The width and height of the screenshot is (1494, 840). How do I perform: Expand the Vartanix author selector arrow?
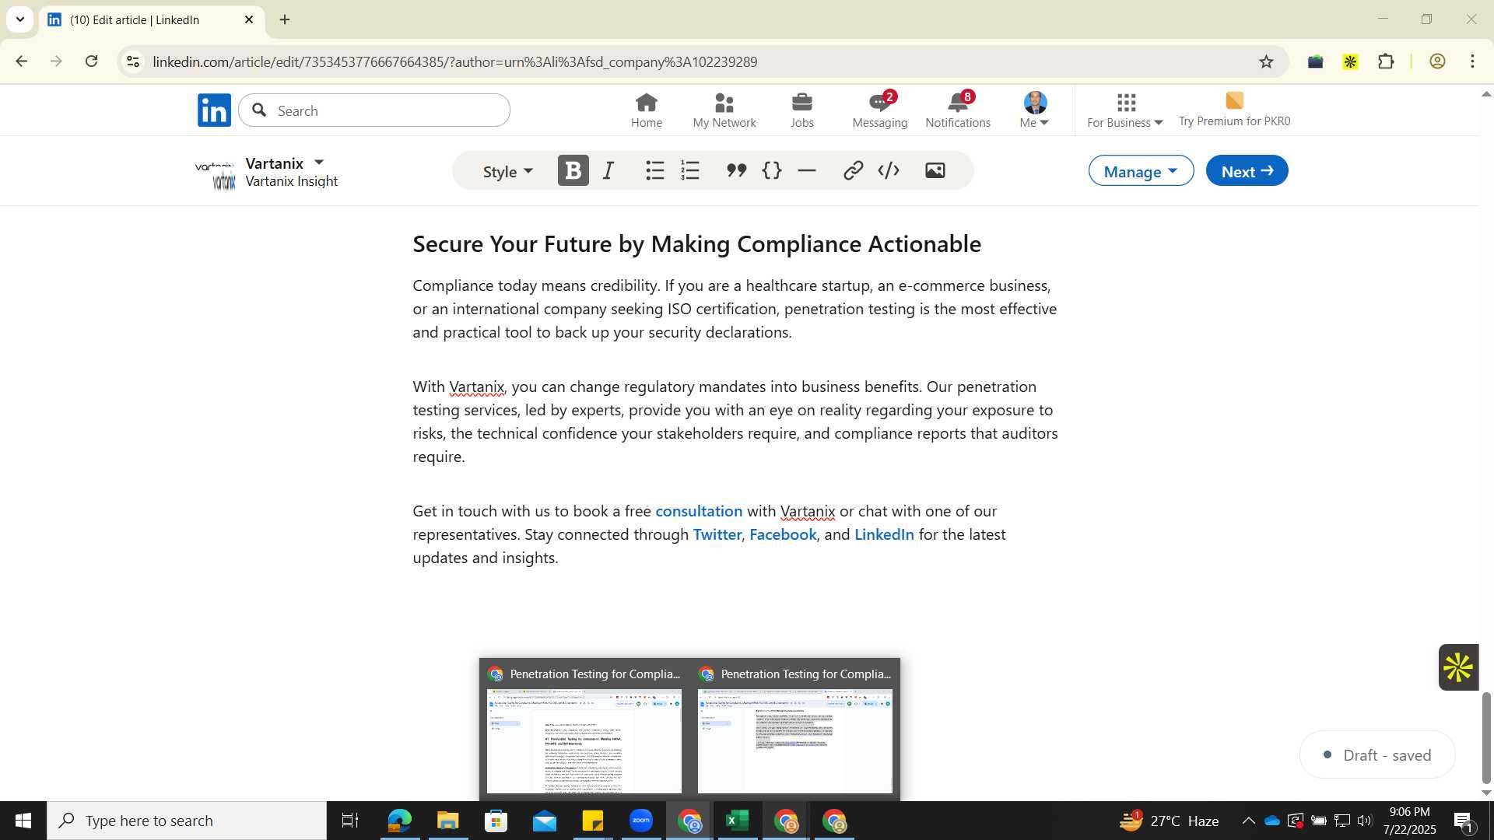tap(319, 163)
